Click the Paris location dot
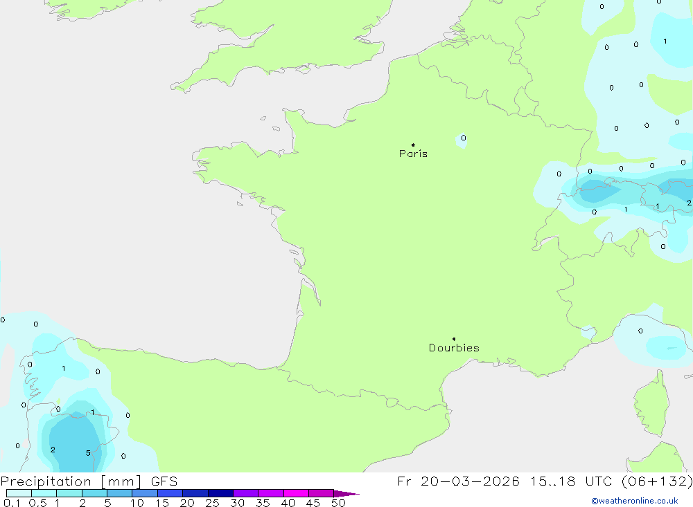 [413, 145]
